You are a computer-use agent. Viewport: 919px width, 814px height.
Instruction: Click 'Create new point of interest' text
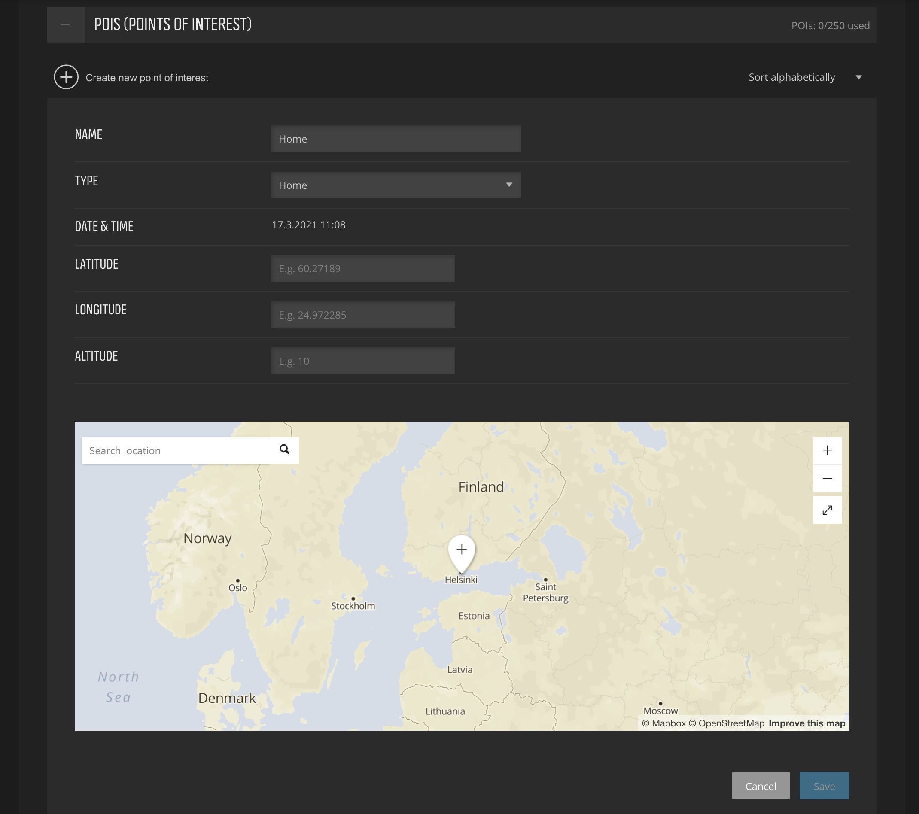point(147,78)
